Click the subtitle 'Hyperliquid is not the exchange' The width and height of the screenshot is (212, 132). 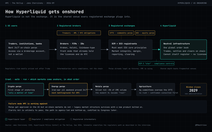(x=68, y=17)
